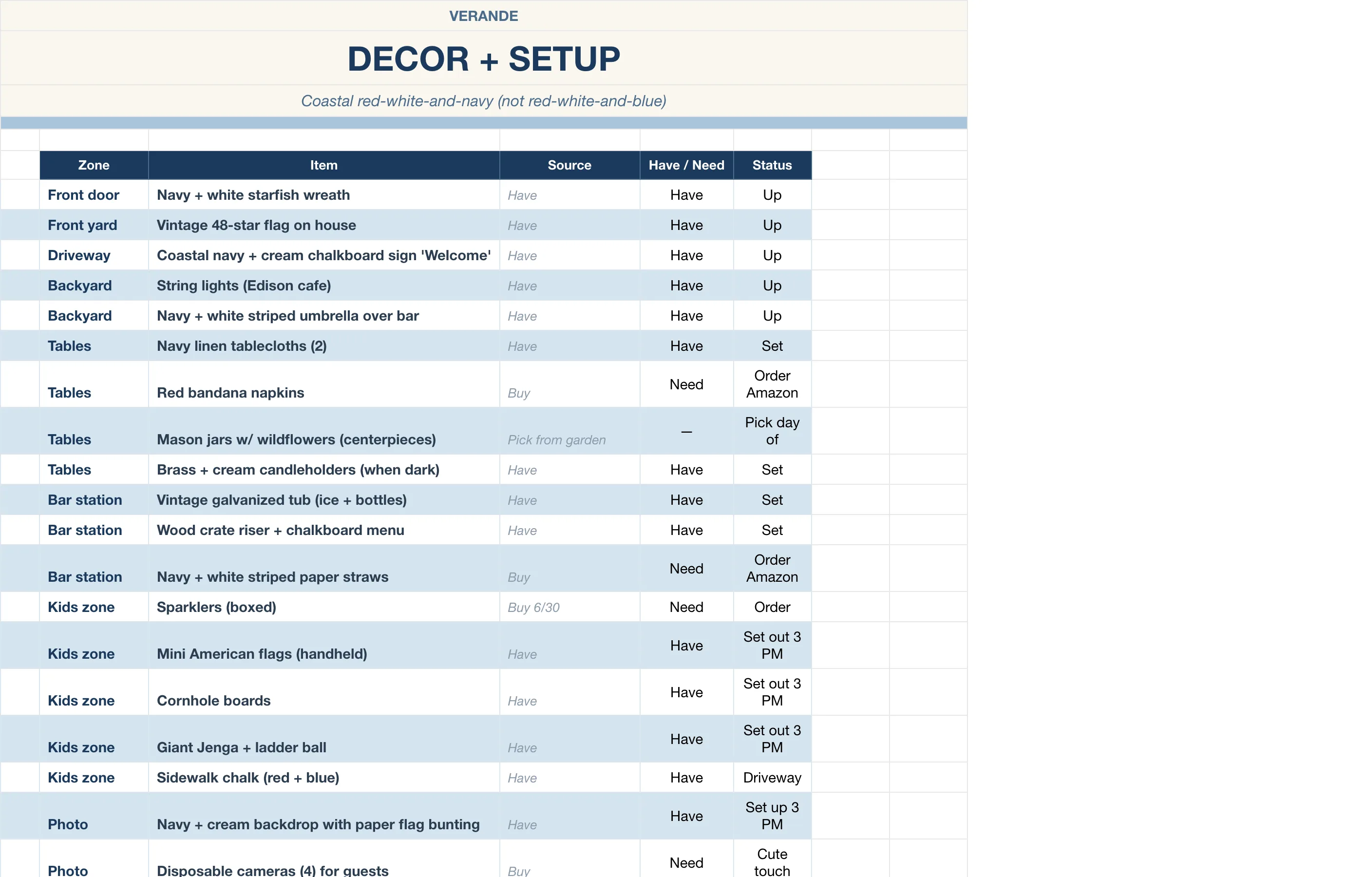Viewport: 1364px width, 877px height.
Task: Select Navy + white striped paper straws cell
Action: 324,568
